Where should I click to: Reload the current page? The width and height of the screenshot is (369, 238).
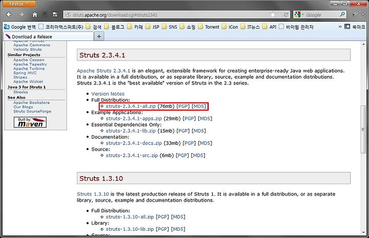[286, 15]
